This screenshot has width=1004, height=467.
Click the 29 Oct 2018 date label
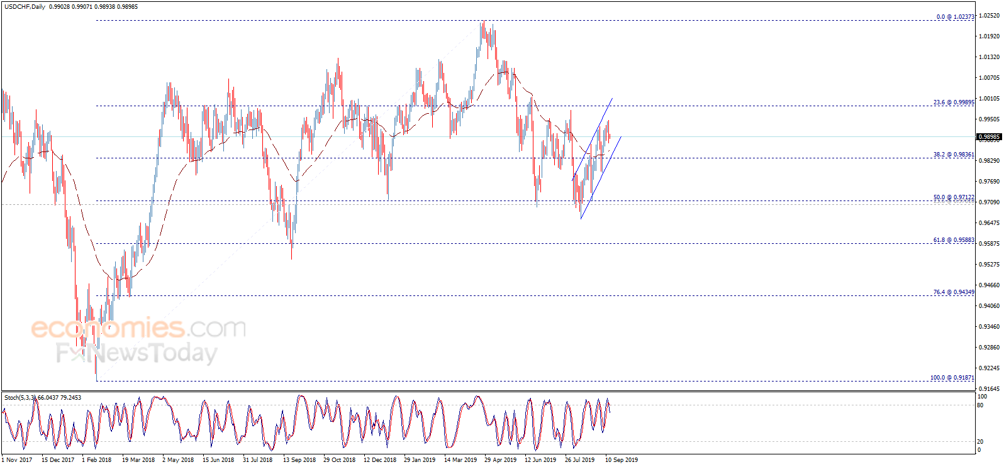point(340,460)
